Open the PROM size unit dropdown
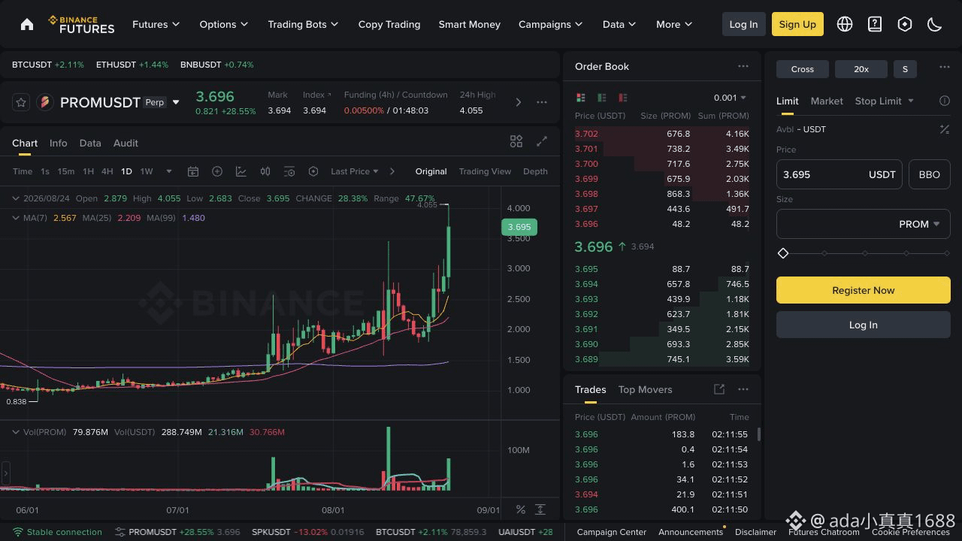Image resolution: width=962 pixels, height=541 pixels. pyautogui.click(x=919, y=224)
